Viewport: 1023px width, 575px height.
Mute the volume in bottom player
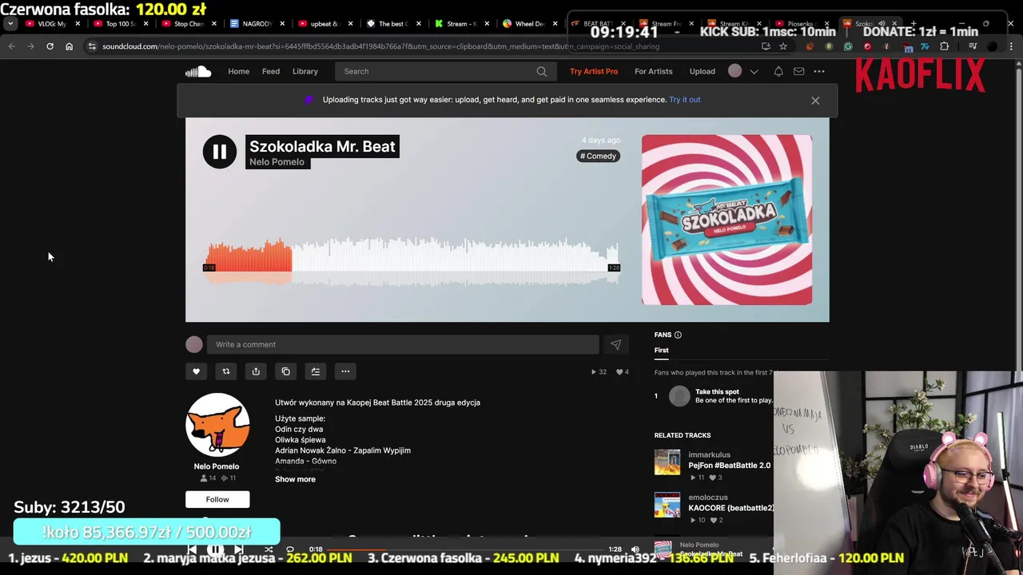(635, 549)
